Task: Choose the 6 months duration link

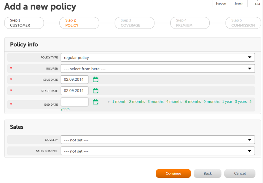Action: click(193, 102)
